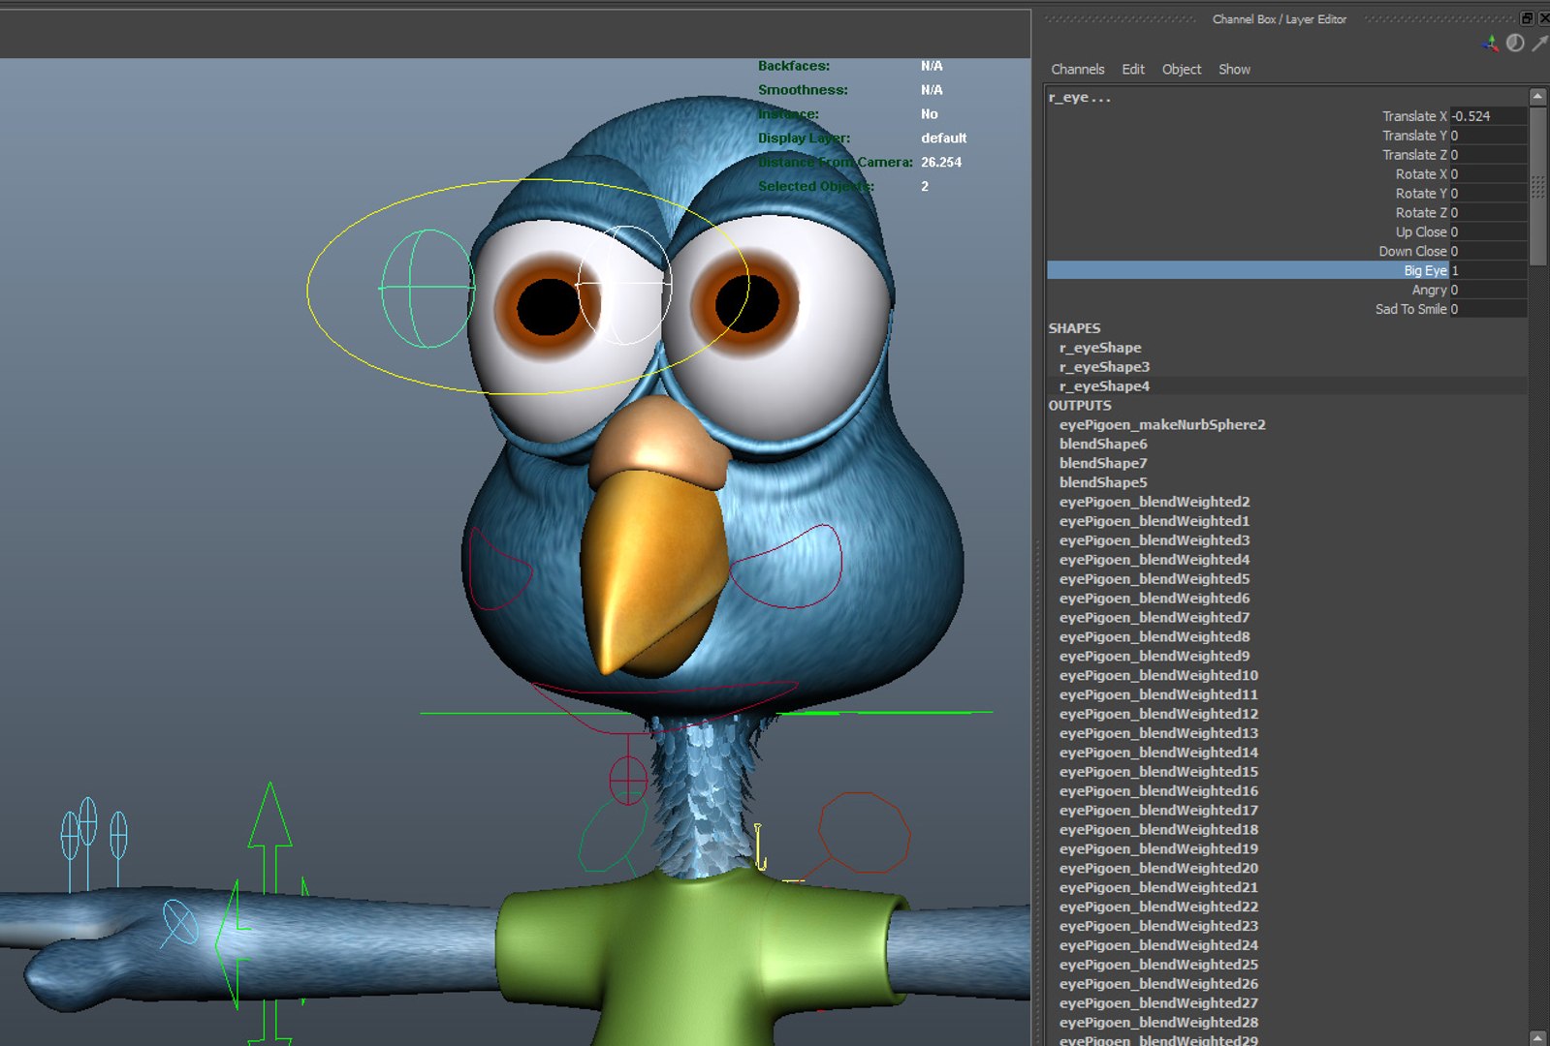Expand eyePigoen_makeNurbSphere2 output node
Viewport: 1550px width, 1046px height.
click(1162, 425)
